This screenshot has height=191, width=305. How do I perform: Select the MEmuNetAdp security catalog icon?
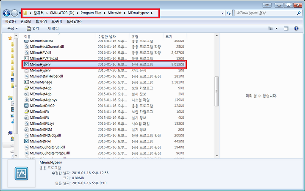tap(26, 88)
